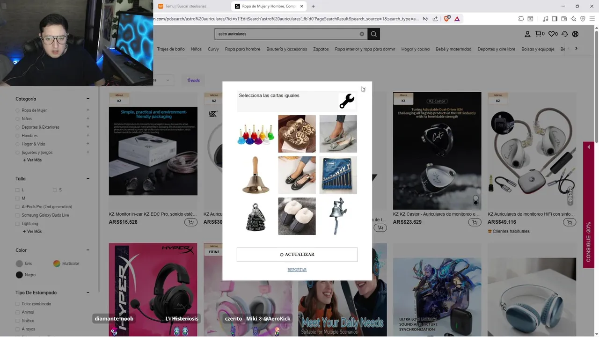Open a new browser tab
Screen dimensions: 599x337
point(313,6)
